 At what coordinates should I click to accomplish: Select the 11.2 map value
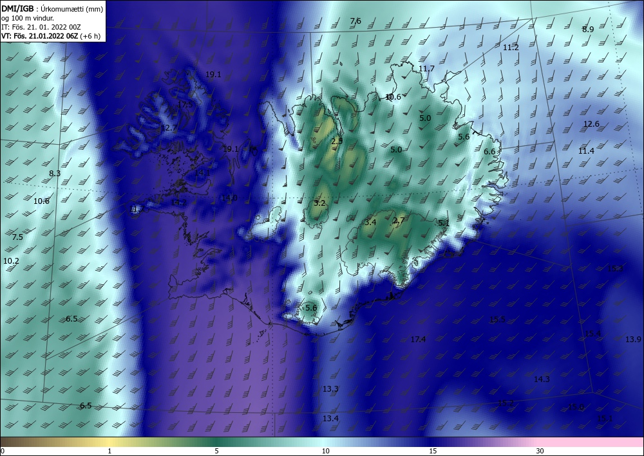tap(511, 48)
